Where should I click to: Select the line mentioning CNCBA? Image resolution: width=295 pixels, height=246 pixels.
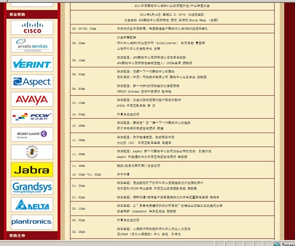[x=155, y=63]
